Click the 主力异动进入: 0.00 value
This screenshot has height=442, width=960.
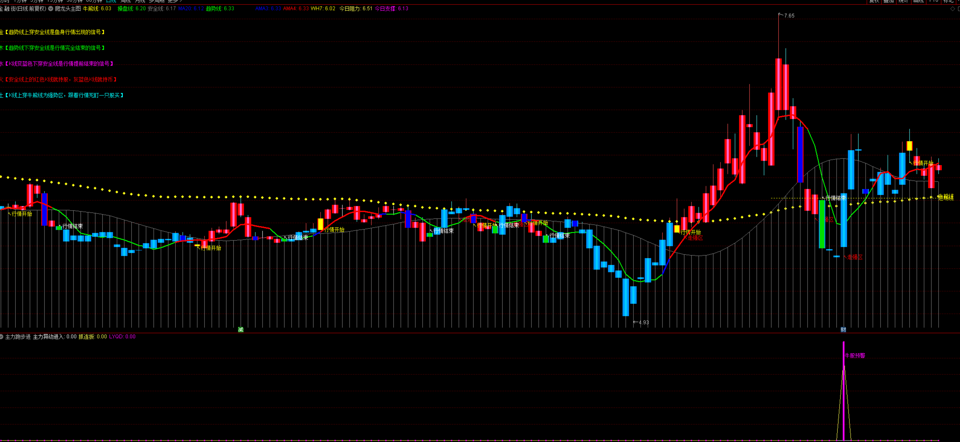tap(55, 336)
